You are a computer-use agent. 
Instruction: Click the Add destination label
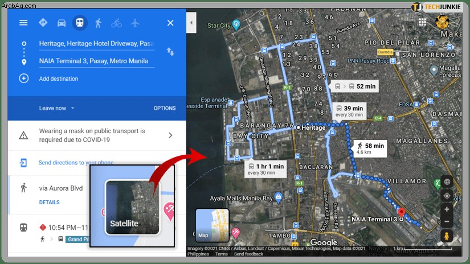(x=59, y=79)
